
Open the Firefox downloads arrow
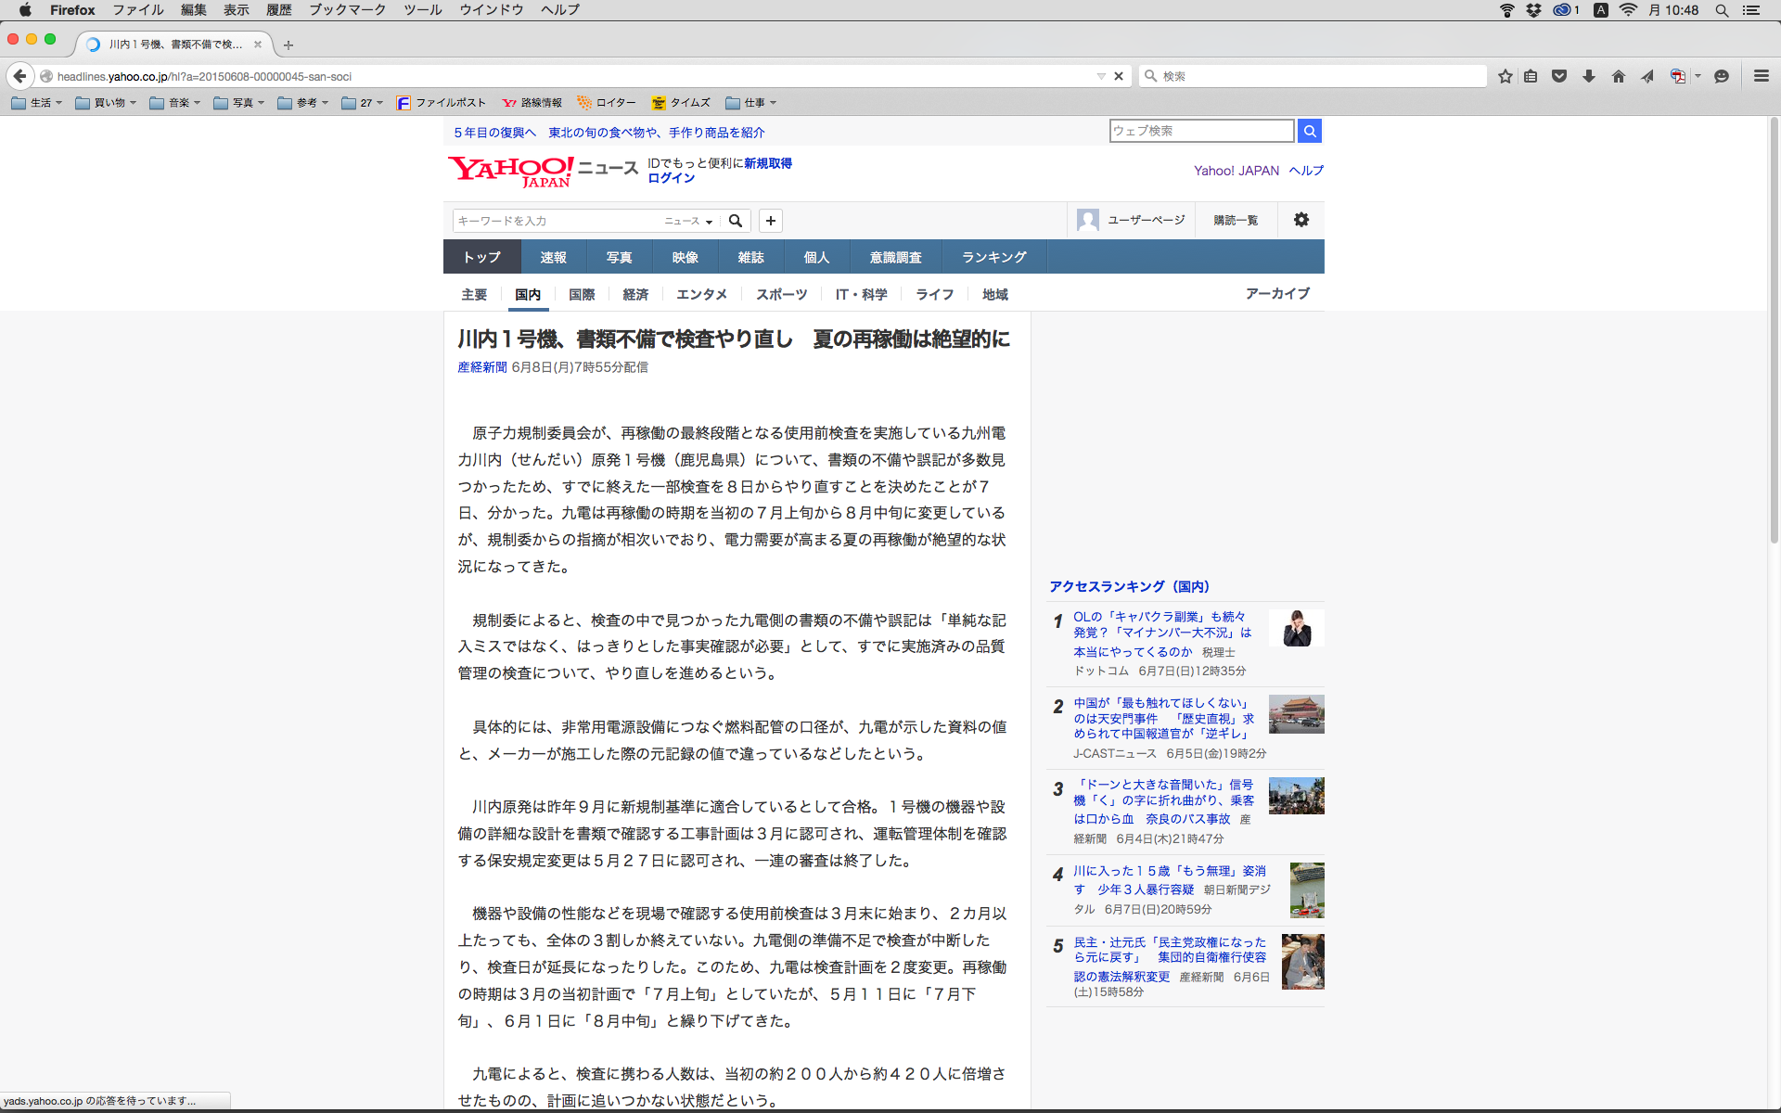click(x=1589, y=76)
